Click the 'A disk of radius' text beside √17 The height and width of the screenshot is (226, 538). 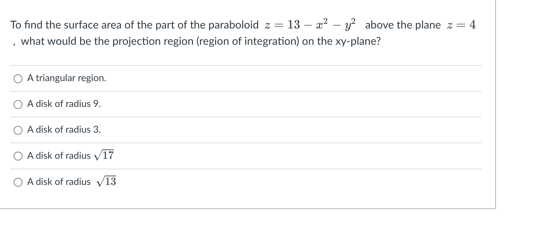coord(59,155)
